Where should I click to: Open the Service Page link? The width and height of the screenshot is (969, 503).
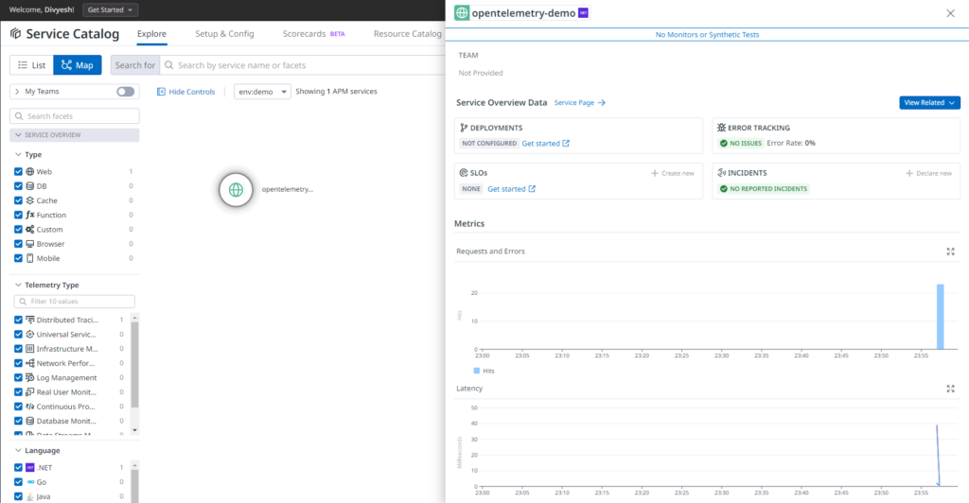pos(580,102)
